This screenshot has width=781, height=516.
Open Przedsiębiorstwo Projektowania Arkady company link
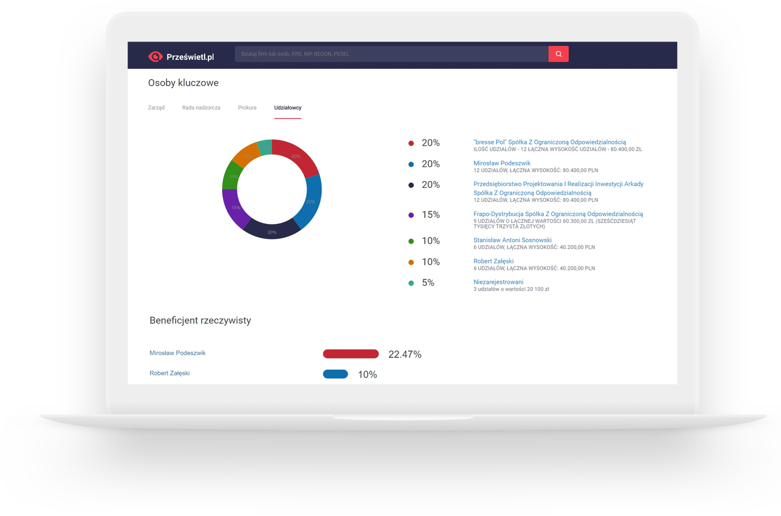coord(558,184)
